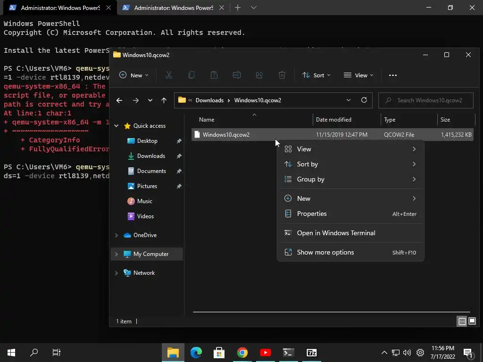
Task: Open taskbar search magnifier
Action: pos(34,353)
